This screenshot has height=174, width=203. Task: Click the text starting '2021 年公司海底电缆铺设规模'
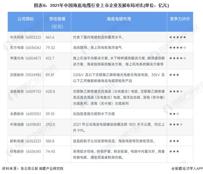tap(119, 127)
